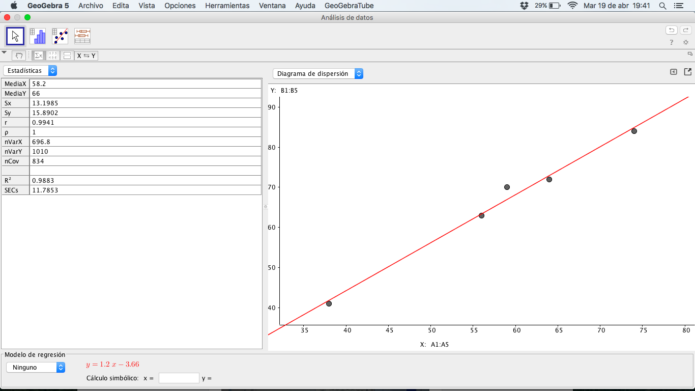This screenshot has height=391, width=695.
Task: Click the X ⇆ Y swap button
Action: click(86, 55)
